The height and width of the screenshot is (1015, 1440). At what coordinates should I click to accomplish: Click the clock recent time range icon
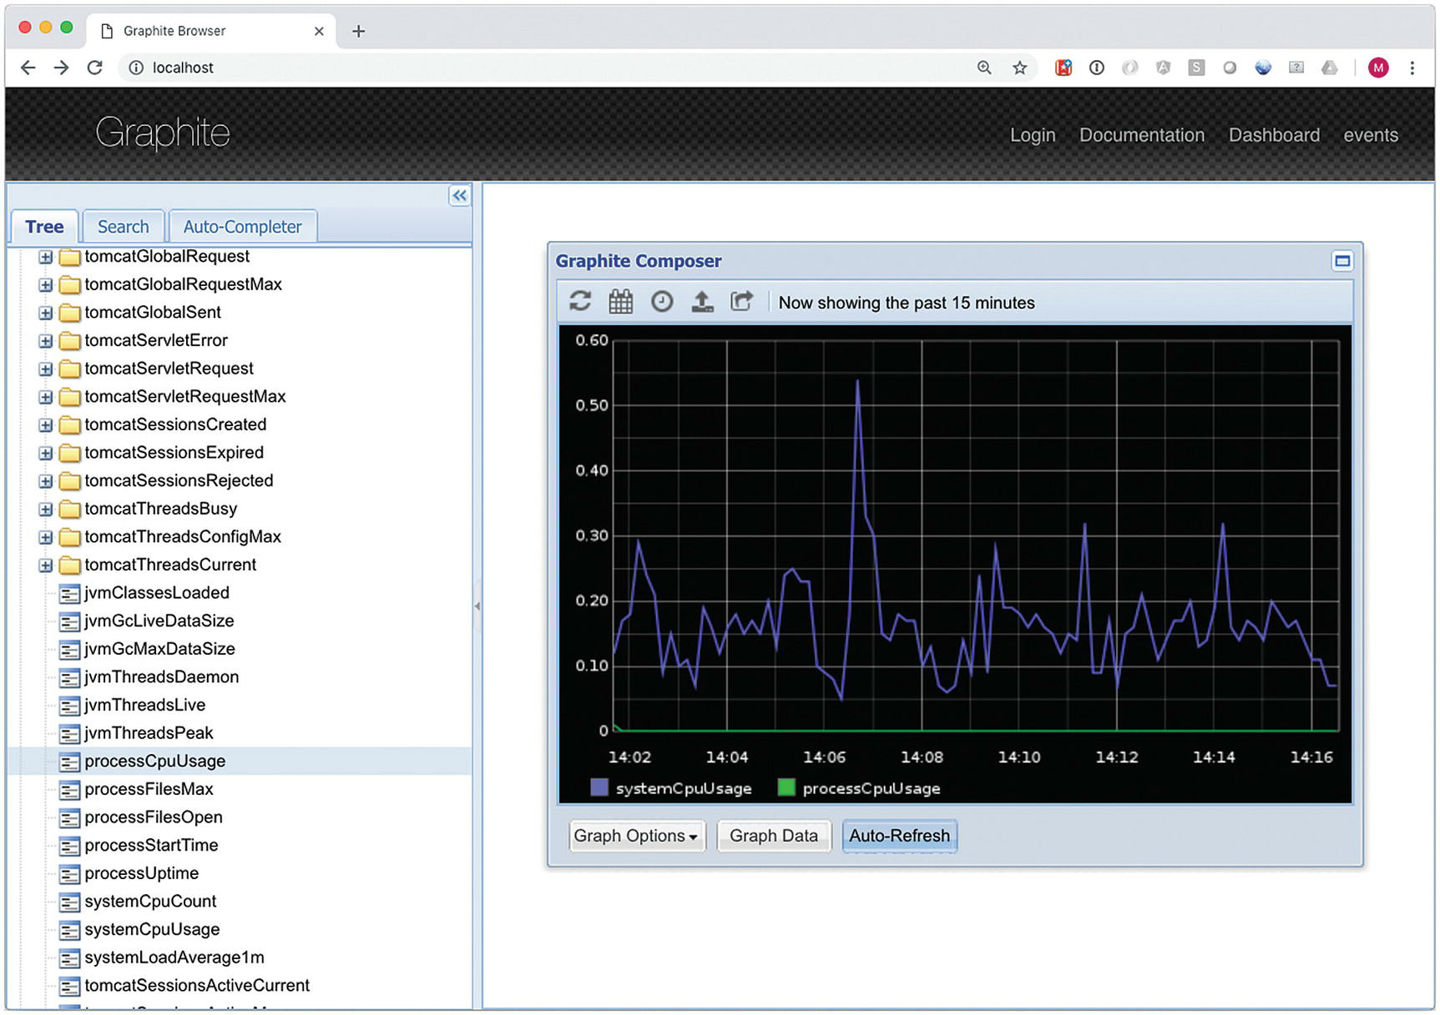coord(661,301)
